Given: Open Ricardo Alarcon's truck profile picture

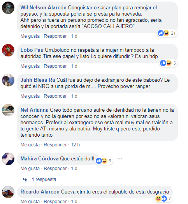Looking at the screenshot, I should point(8,192).
